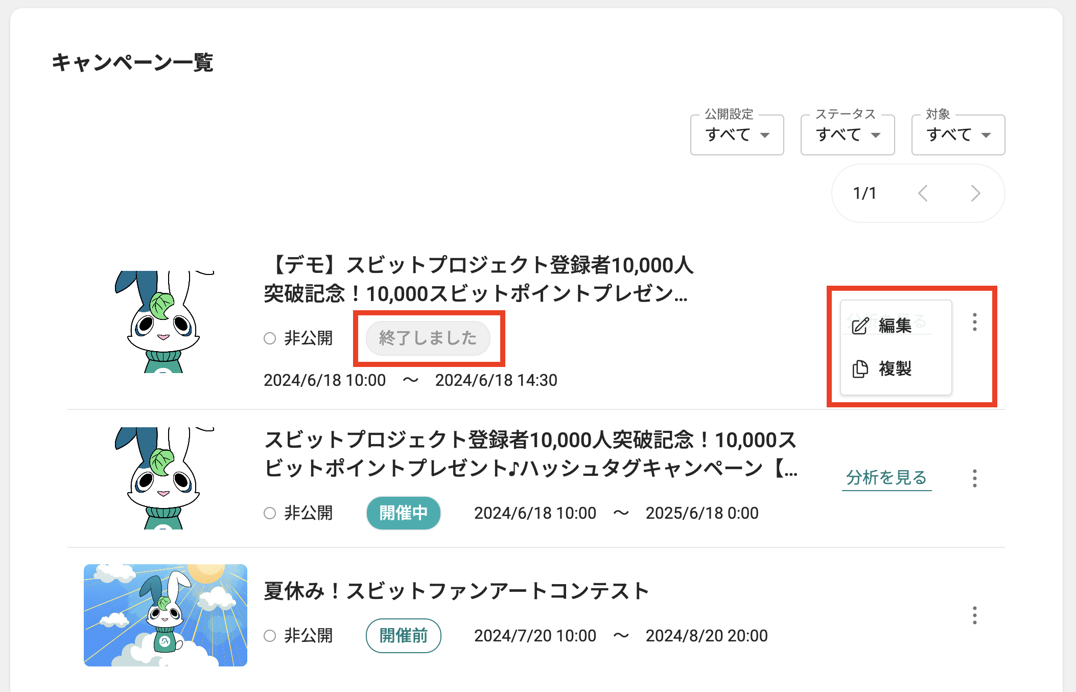Screen dimensions: 1076x692
Task: Click the 終了しました status badge
Action: pos(428,338)
